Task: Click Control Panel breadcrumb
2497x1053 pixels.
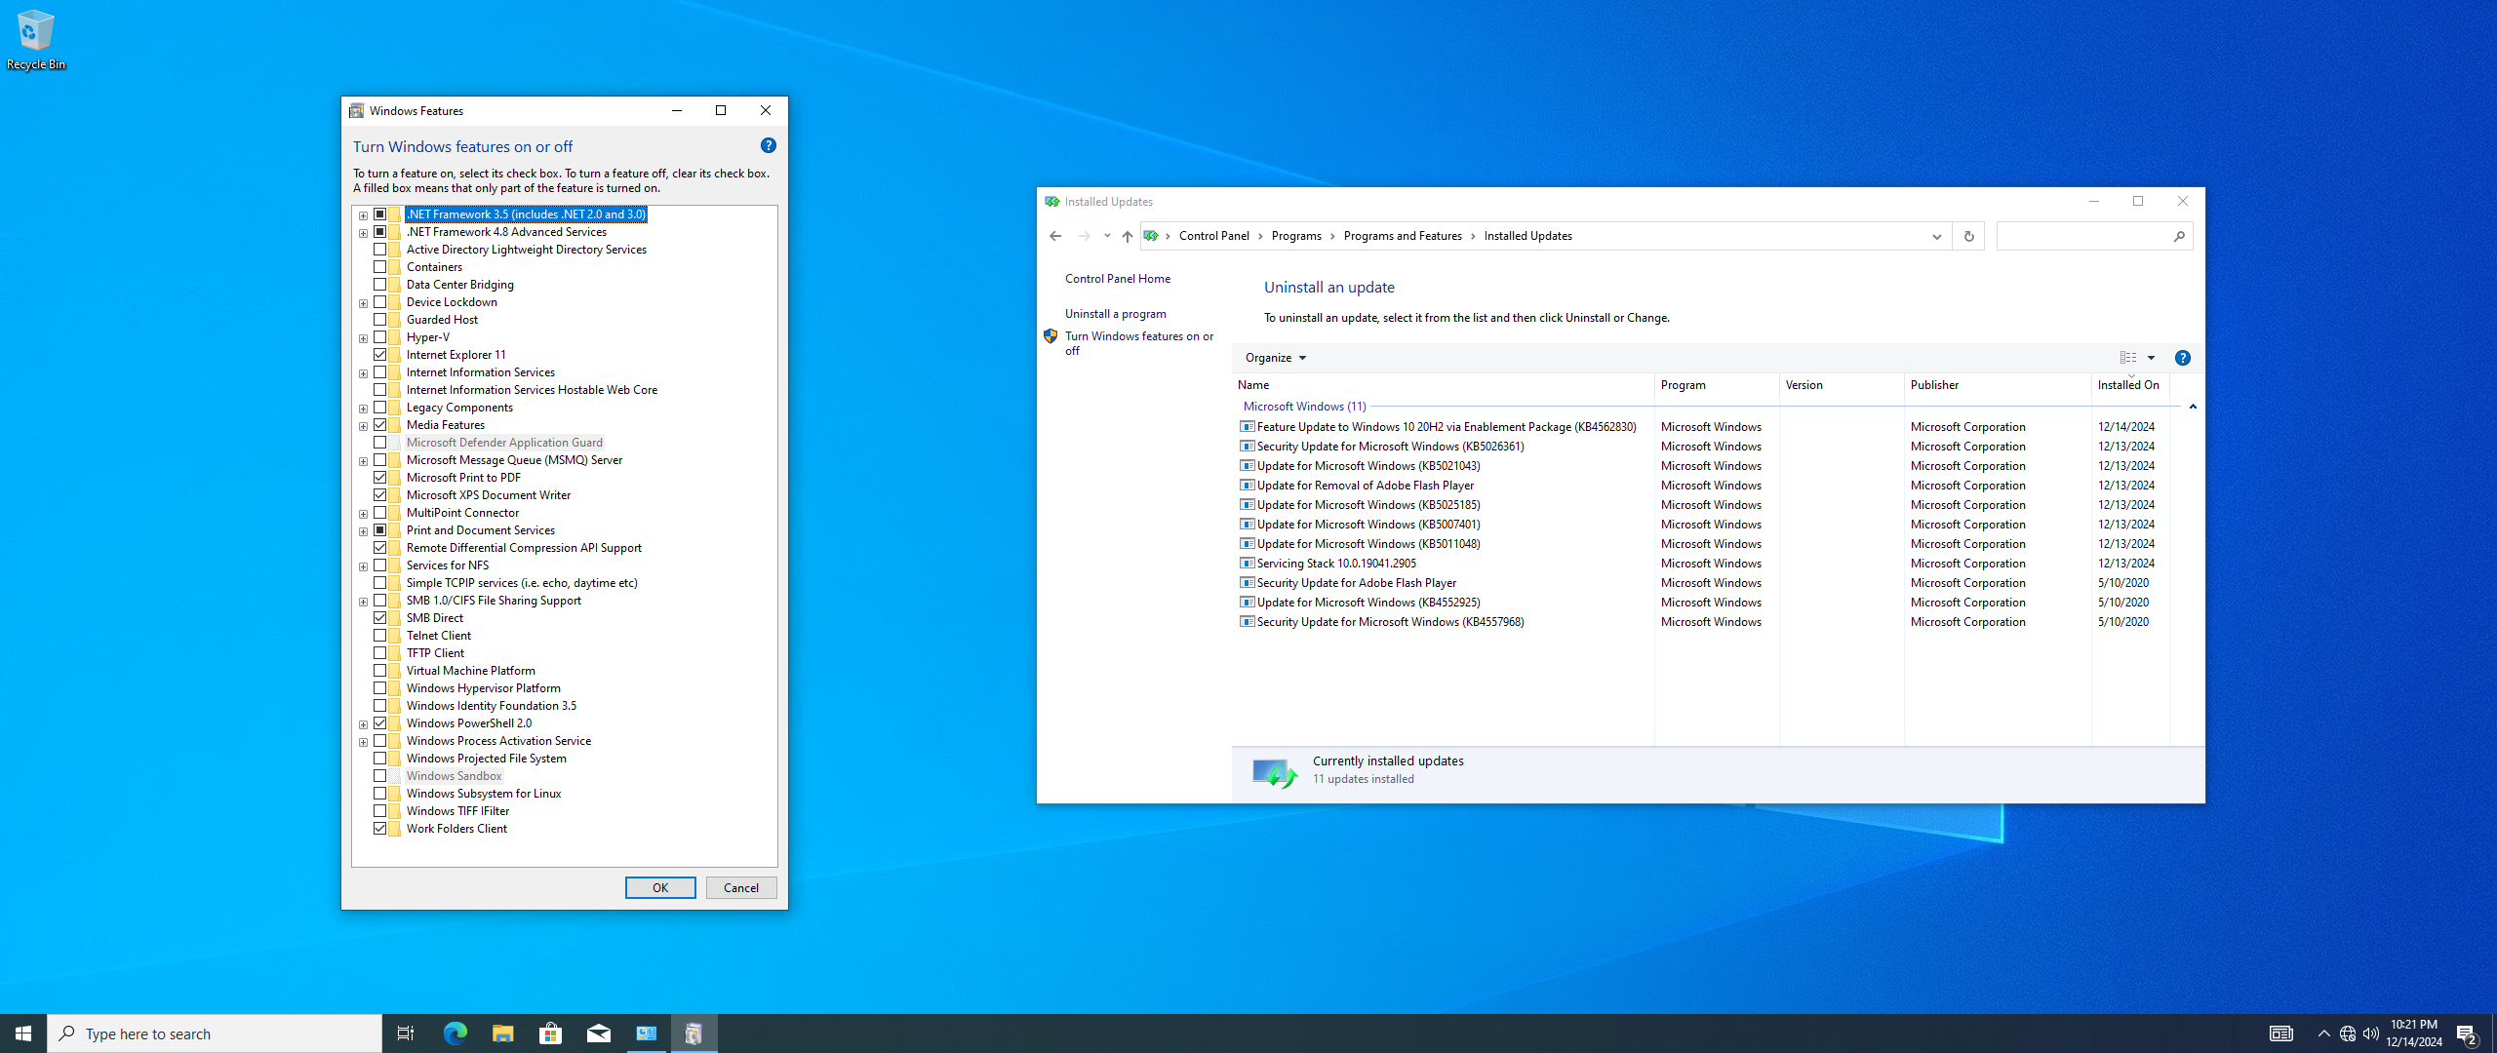Action: (x=1213, y=236)
